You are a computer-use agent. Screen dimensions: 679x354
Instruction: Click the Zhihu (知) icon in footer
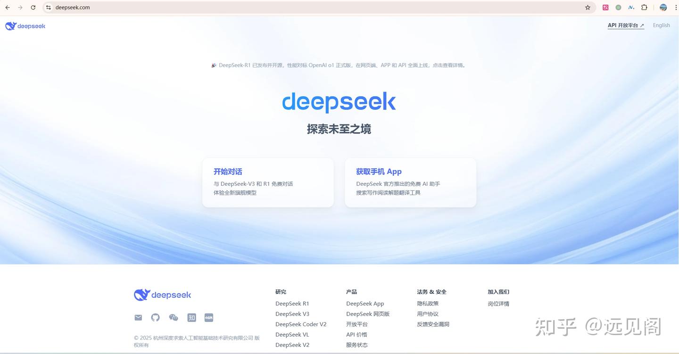pyautogui.click(x=191, y=317)
